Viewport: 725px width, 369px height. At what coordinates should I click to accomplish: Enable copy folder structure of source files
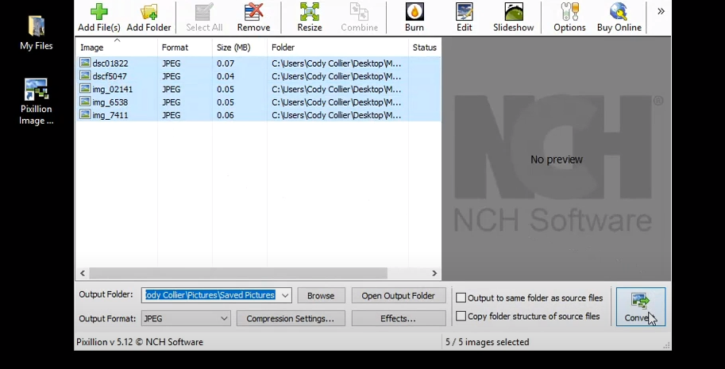point(461,317)
